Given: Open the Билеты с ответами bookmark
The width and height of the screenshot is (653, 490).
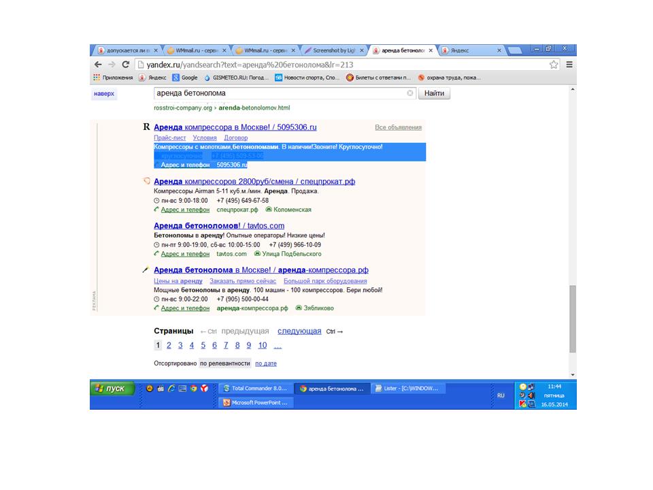Looking at the screenshot, I should (379, 78).
